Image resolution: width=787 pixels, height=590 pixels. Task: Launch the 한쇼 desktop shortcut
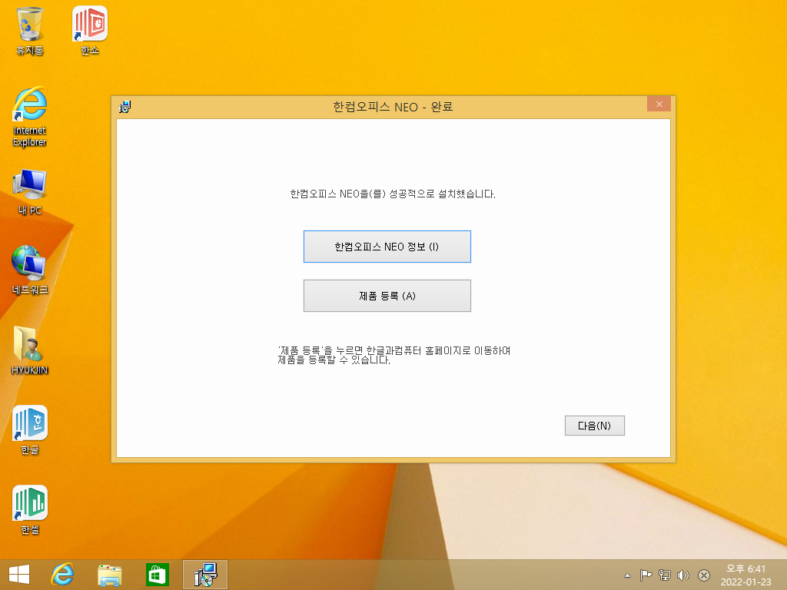point(90,31)
